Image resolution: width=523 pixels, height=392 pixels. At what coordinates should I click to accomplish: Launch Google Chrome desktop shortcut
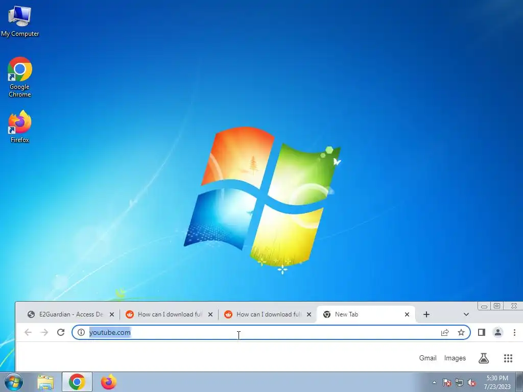point(20,78)
